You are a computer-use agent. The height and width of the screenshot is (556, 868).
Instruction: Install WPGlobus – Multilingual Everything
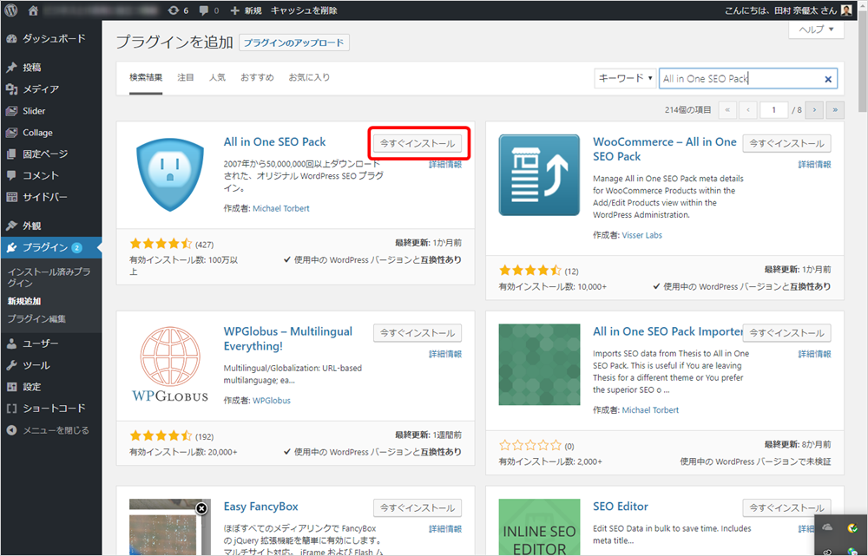point(418,333)
